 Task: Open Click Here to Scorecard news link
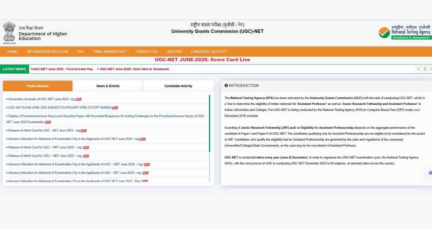point(134,69)
